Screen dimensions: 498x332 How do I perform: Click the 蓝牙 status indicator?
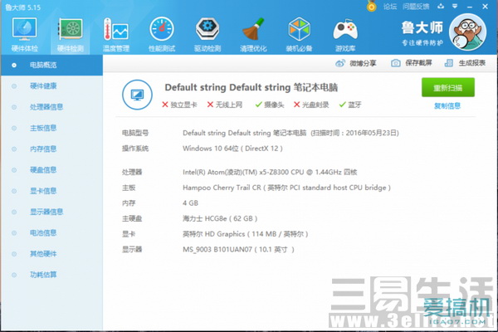click(350, 105)
